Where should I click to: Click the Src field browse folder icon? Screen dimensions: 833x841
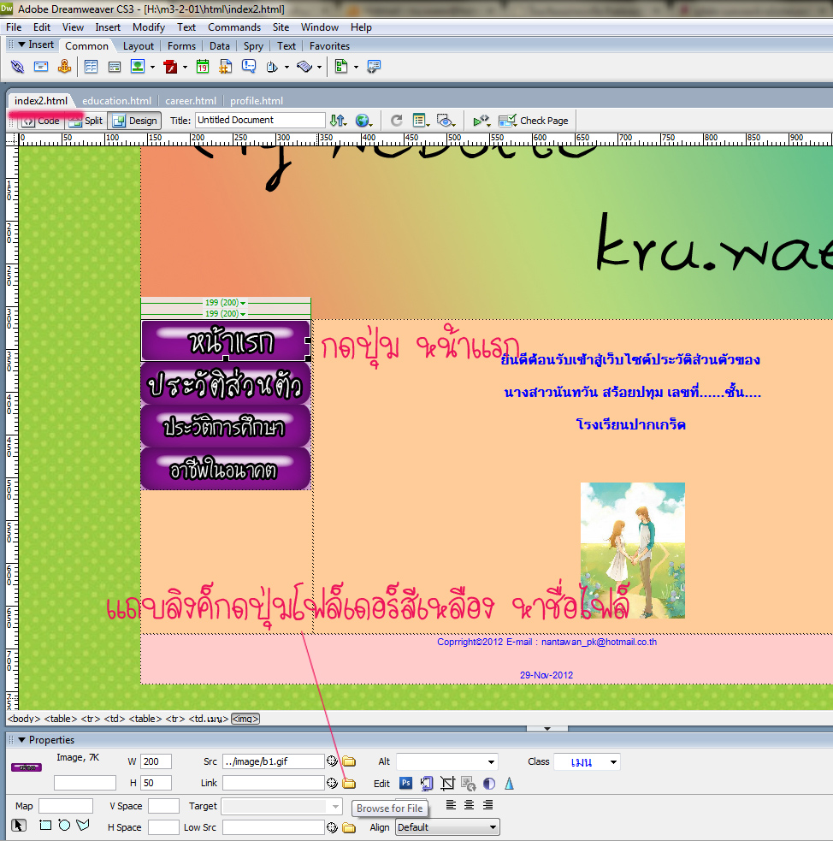[x=349, y=761]
